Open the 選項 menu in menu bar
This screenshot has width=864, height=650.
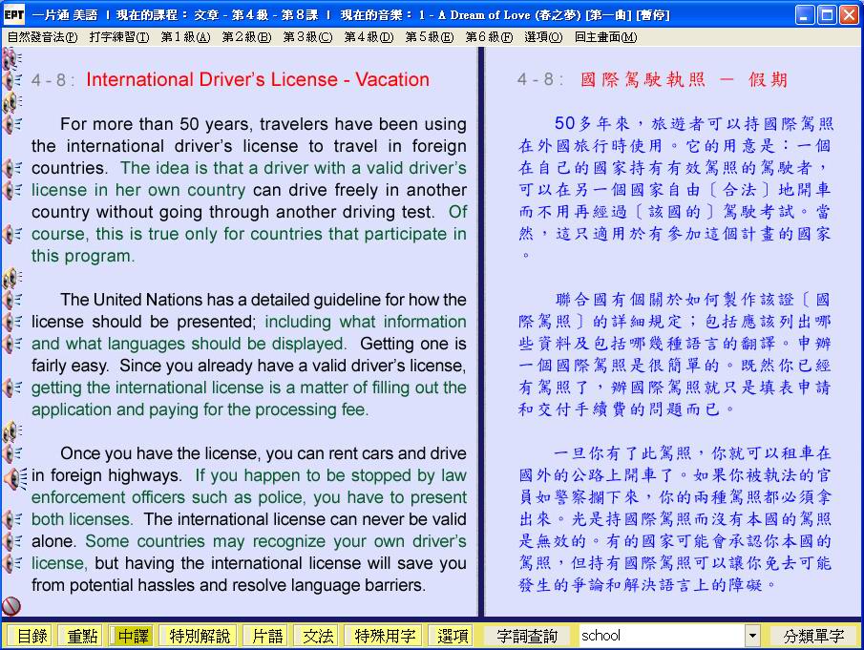[543, 37]
